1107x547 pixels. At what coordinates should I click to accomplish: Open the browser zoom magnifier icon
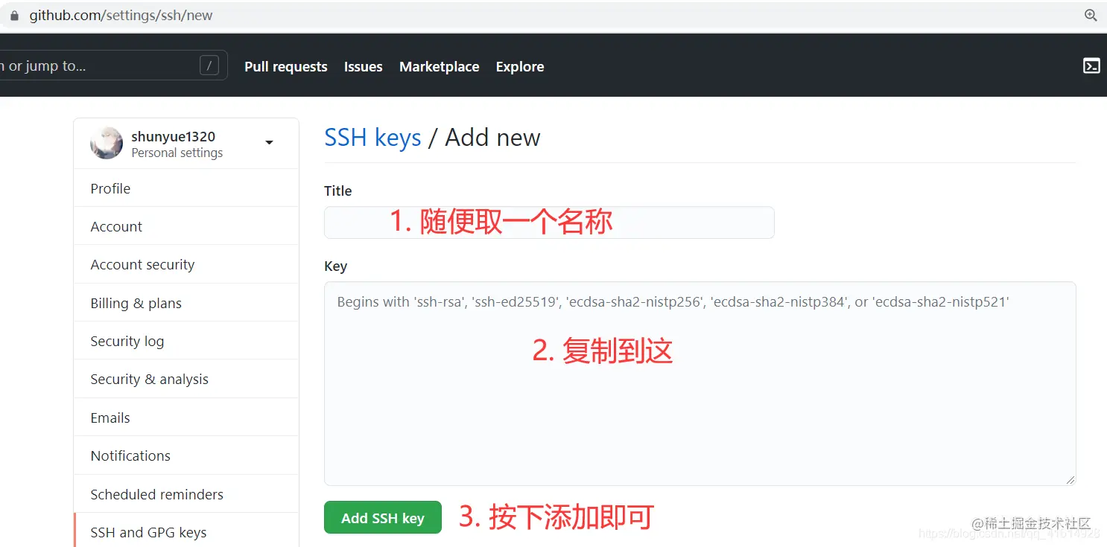[x=1091, y=16]
